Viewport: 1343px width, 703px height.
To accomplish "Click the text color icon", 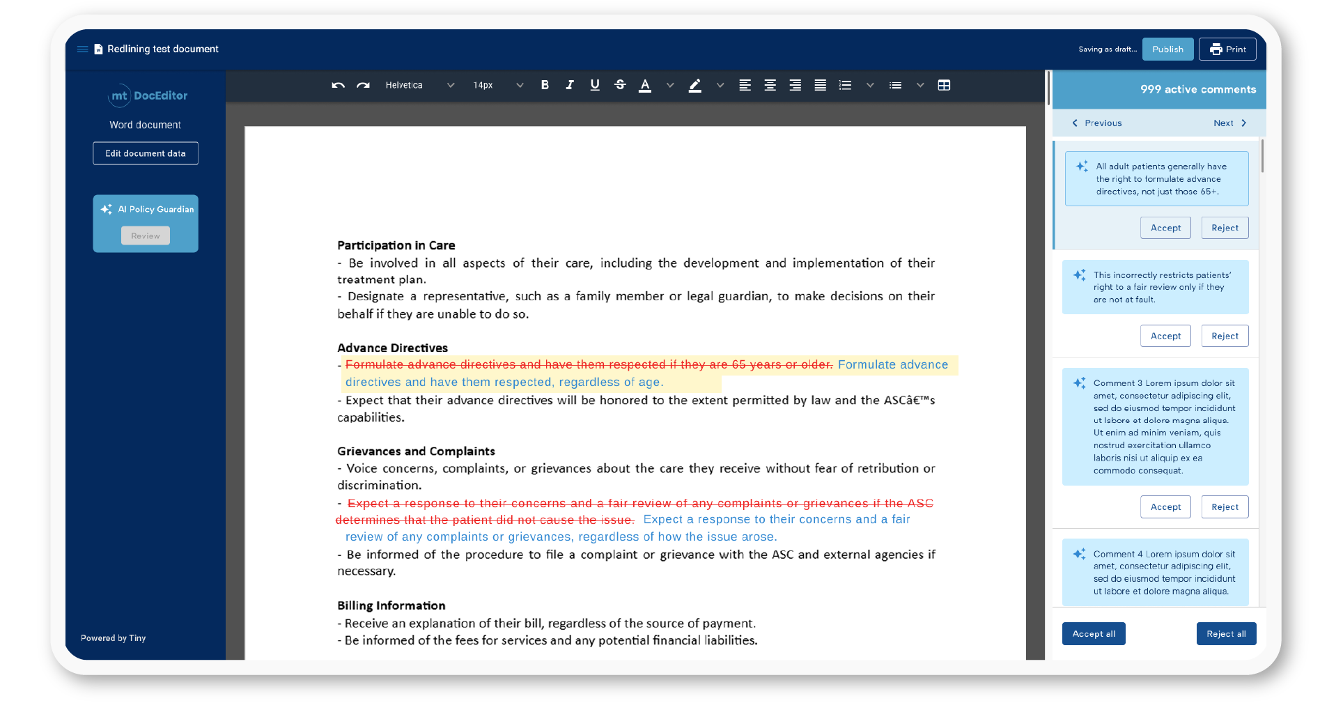I will point(645,85).
